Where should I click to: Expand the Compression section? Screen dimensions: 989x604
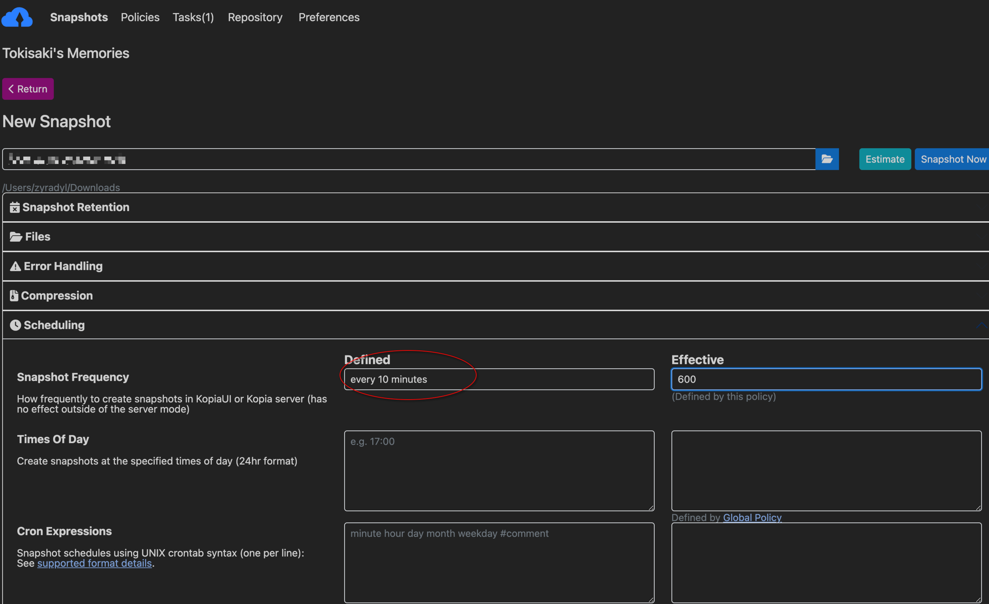(57, 295)
